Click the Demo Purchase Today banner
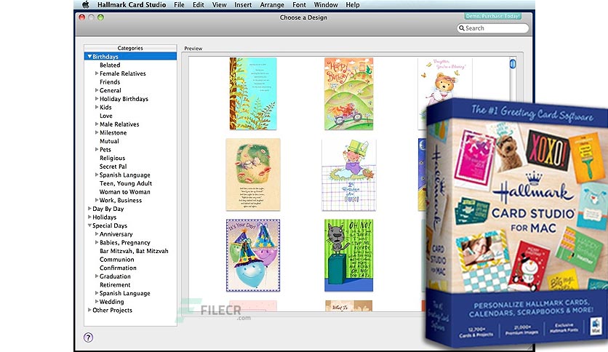Image resolution: width=608 pixels, height=352 pixels. pos(492,16)
